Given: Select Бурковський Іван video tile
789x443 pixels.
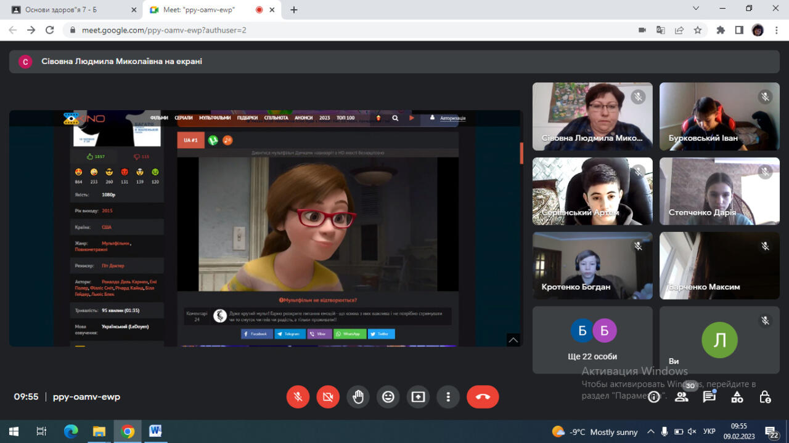Looking at the screenshot, I should click(x=719, y=116).
